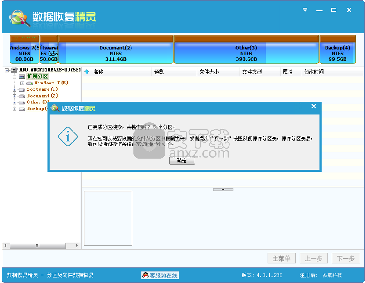This screenshot has width=365, height=283.
Task: Sort file list by 修改时间 column
Action: tap(314, 72)
